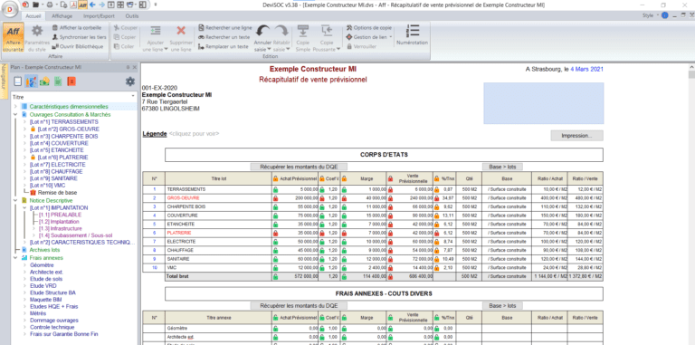The width and height of the screenshot is (695, 345).
Task: Open plan panel settings gear
Action: coord(130,81)
